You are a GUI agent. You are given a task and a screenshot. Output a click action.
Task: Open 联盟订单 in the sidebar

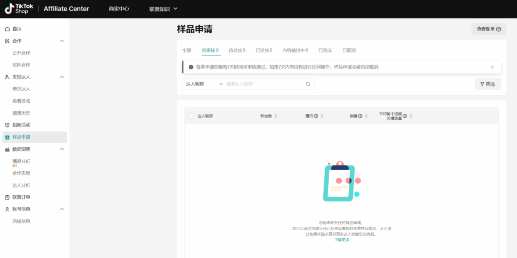(x=21, y=197)
